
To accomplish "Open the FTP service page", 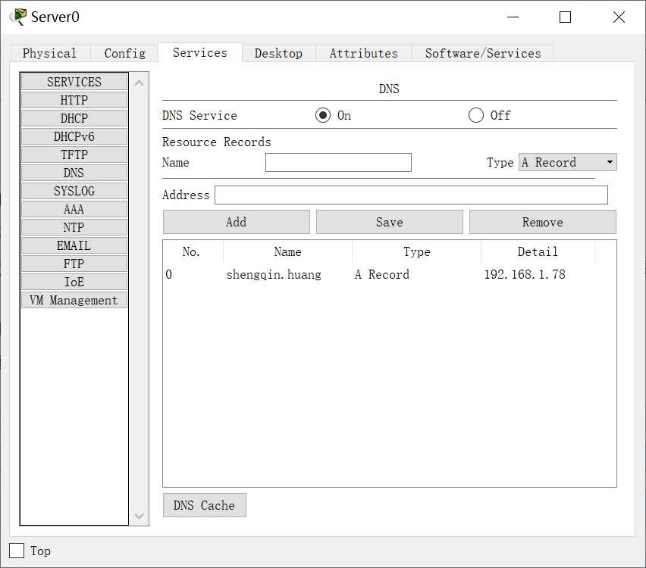I will coord(74,264).
